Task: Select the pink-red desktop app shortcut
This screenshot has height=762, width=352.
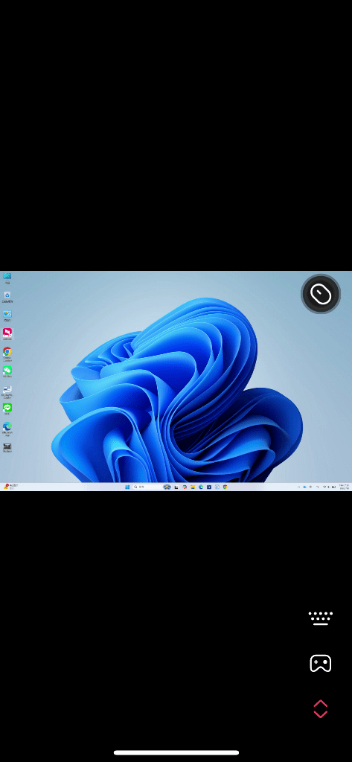Action: point(7,334)
